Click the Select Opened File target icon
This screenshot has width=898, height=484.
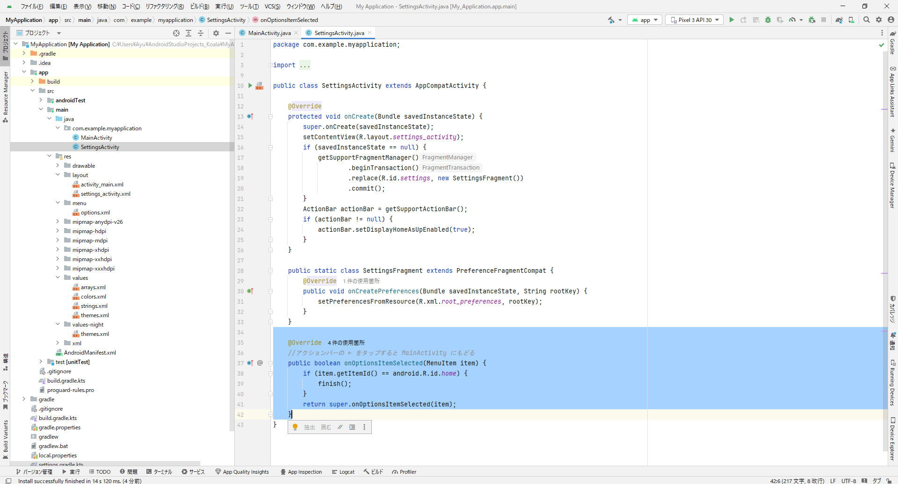(x=176, y=33)
